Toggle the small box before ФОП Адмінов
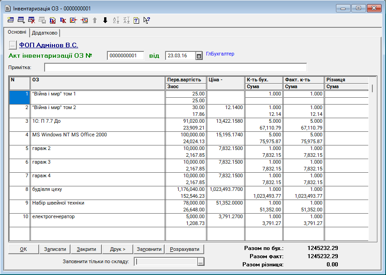 coord(12,45)
